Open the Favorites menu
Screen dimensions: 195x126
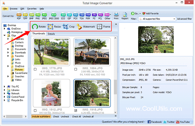32,9
